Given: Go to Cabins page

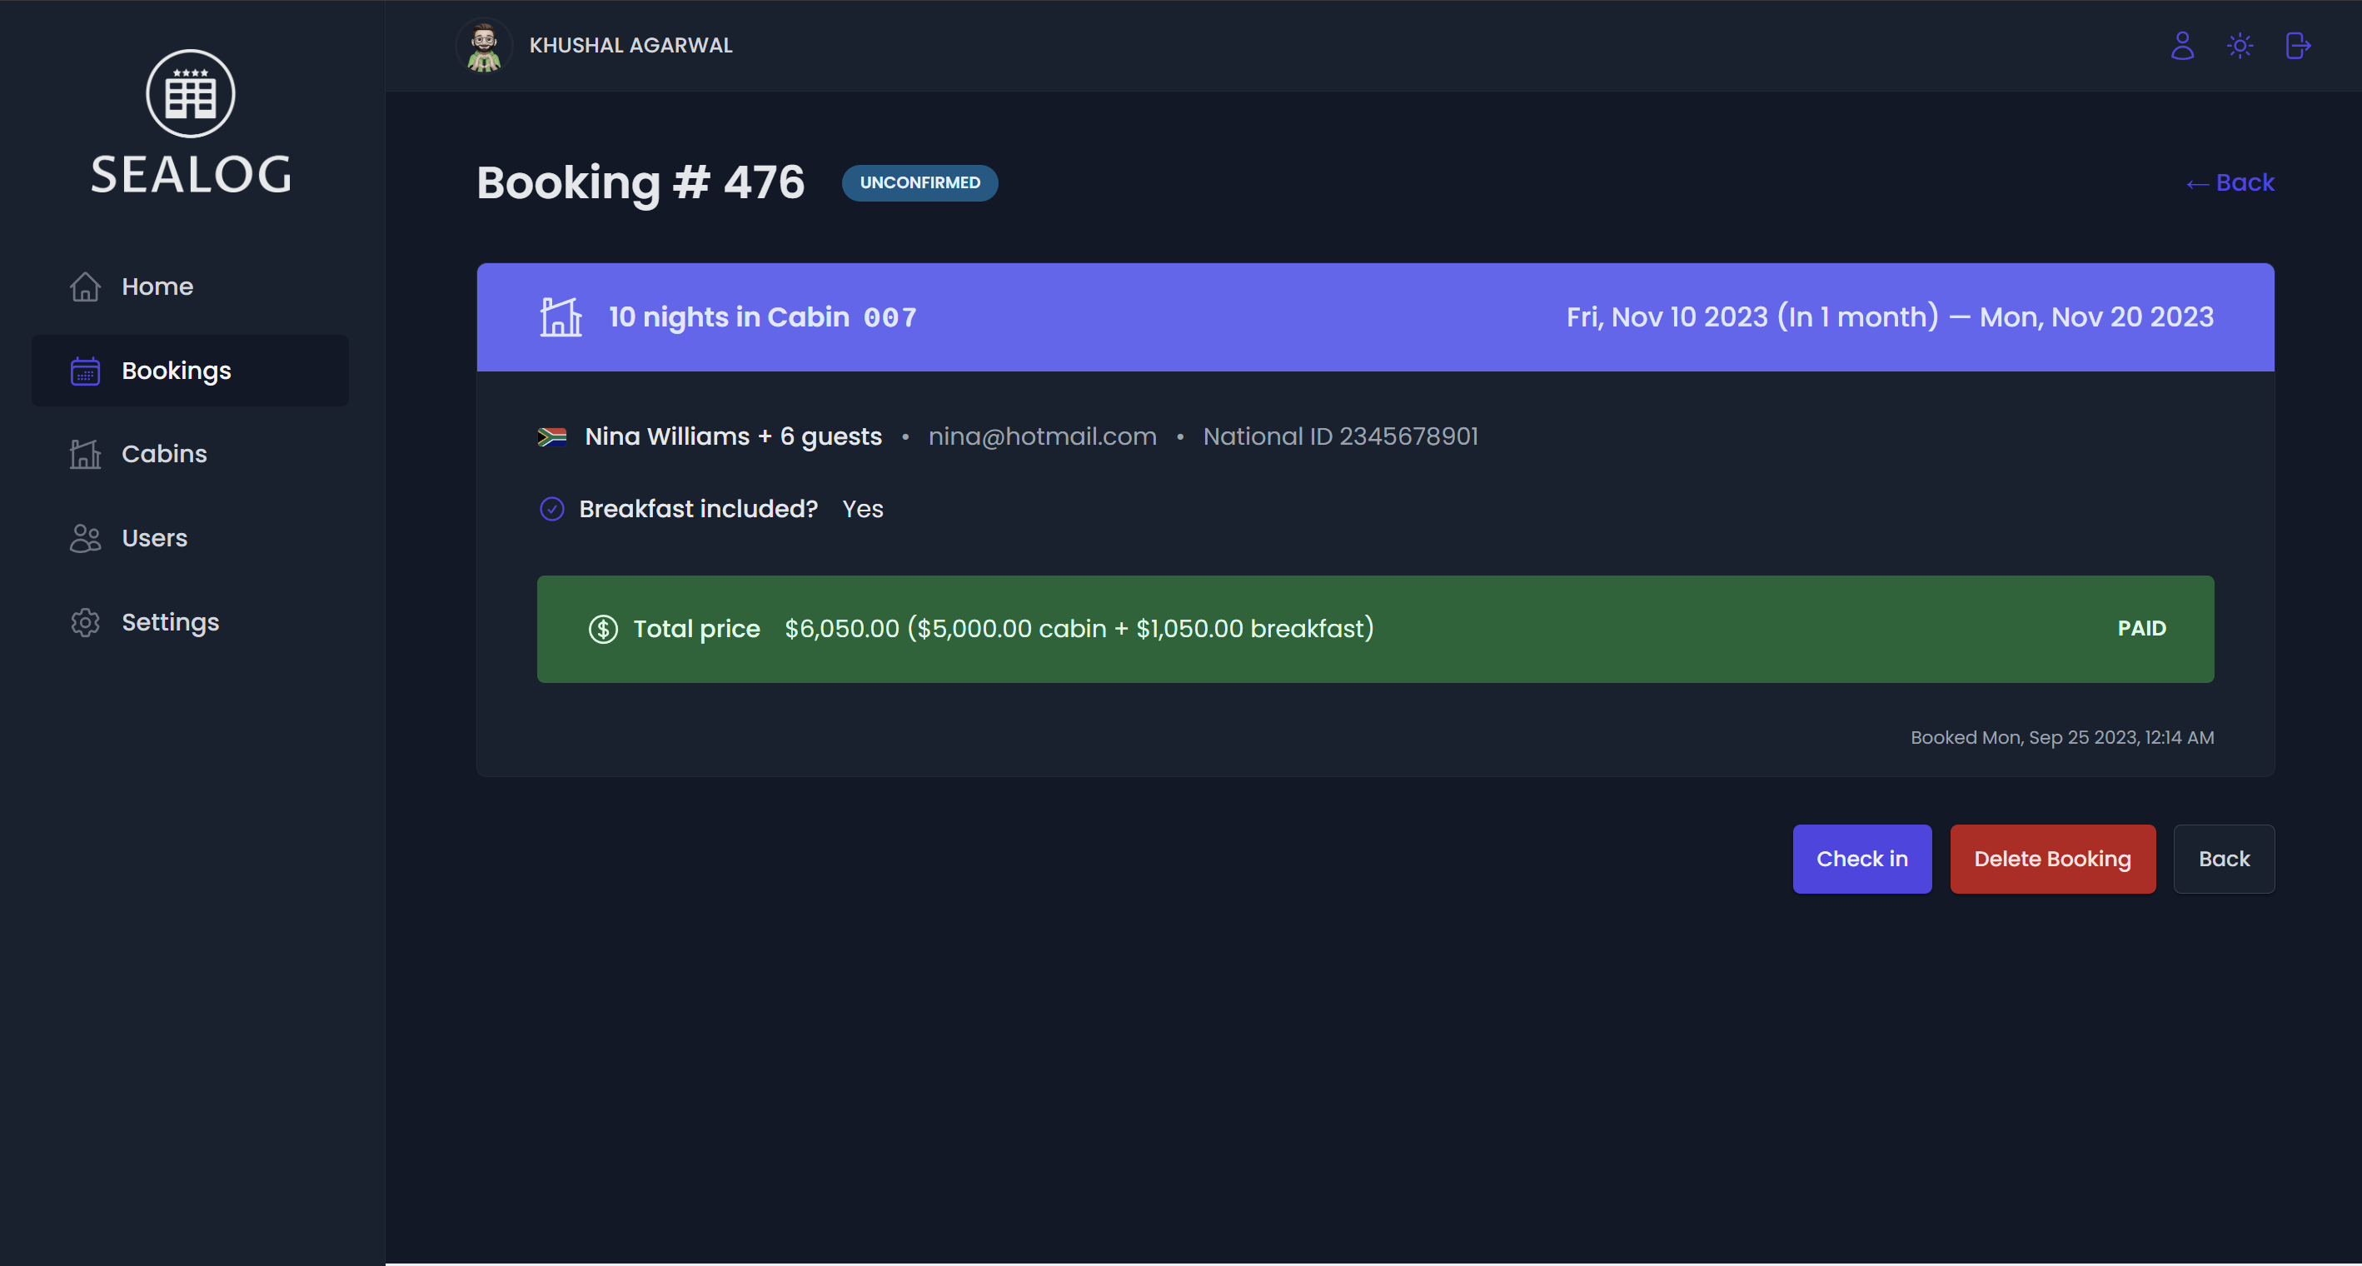Looking at the screenshot, I should pos(164,454).
